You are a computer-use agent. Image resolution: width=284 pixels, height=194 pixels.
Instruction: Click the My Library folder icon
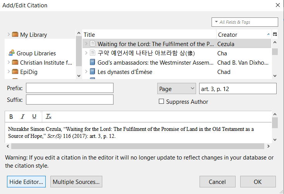click(x=15, y=35)
